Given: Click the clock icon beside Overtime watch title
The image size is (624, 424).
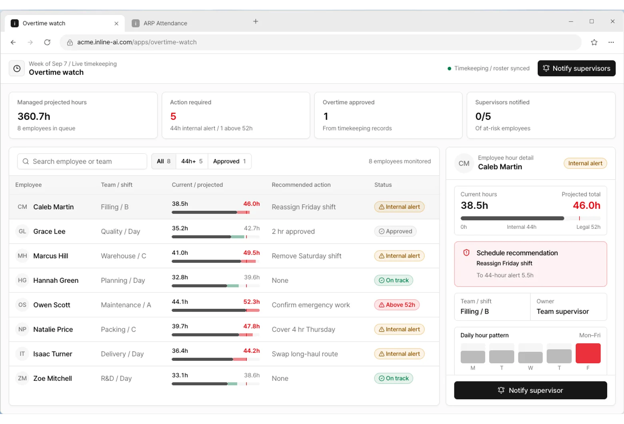Looking at the screenshot, I should 17,68.
